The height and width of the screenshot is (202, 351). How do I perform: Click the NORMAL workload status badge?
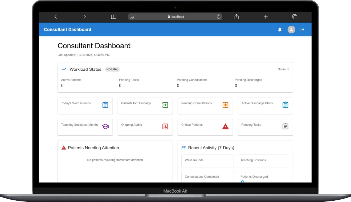[112, 69]
